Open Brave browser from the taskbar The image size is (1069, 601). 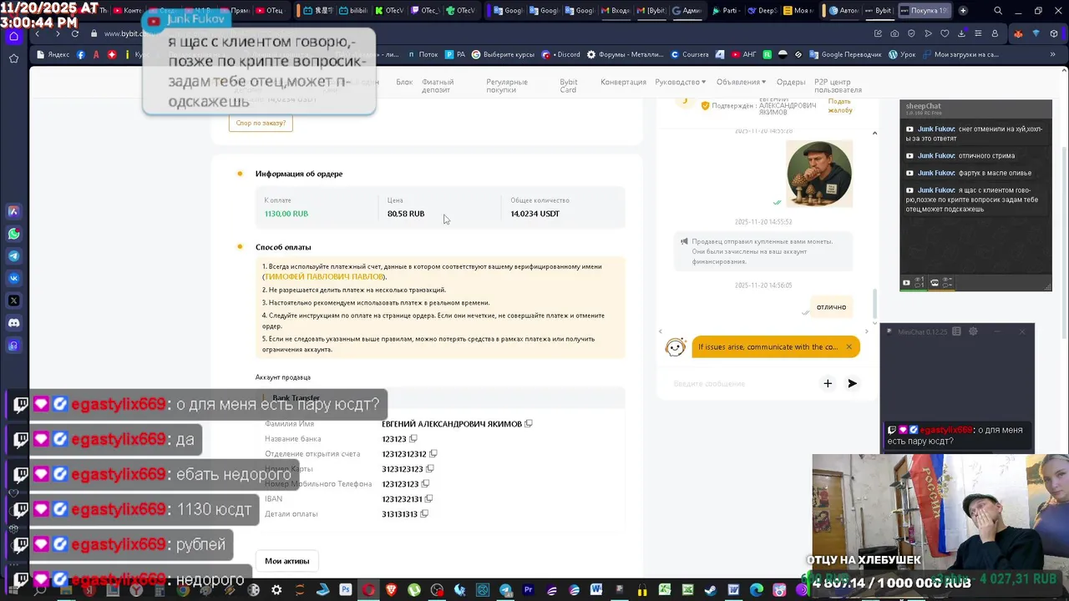[x=391, y=590]
